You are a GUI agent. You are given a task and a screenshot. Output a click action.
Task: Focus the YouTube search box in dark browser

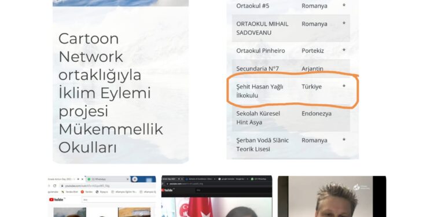233,190
